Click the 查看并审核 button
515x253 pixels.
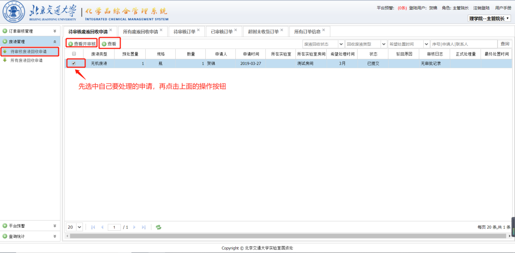coord(82,44)
